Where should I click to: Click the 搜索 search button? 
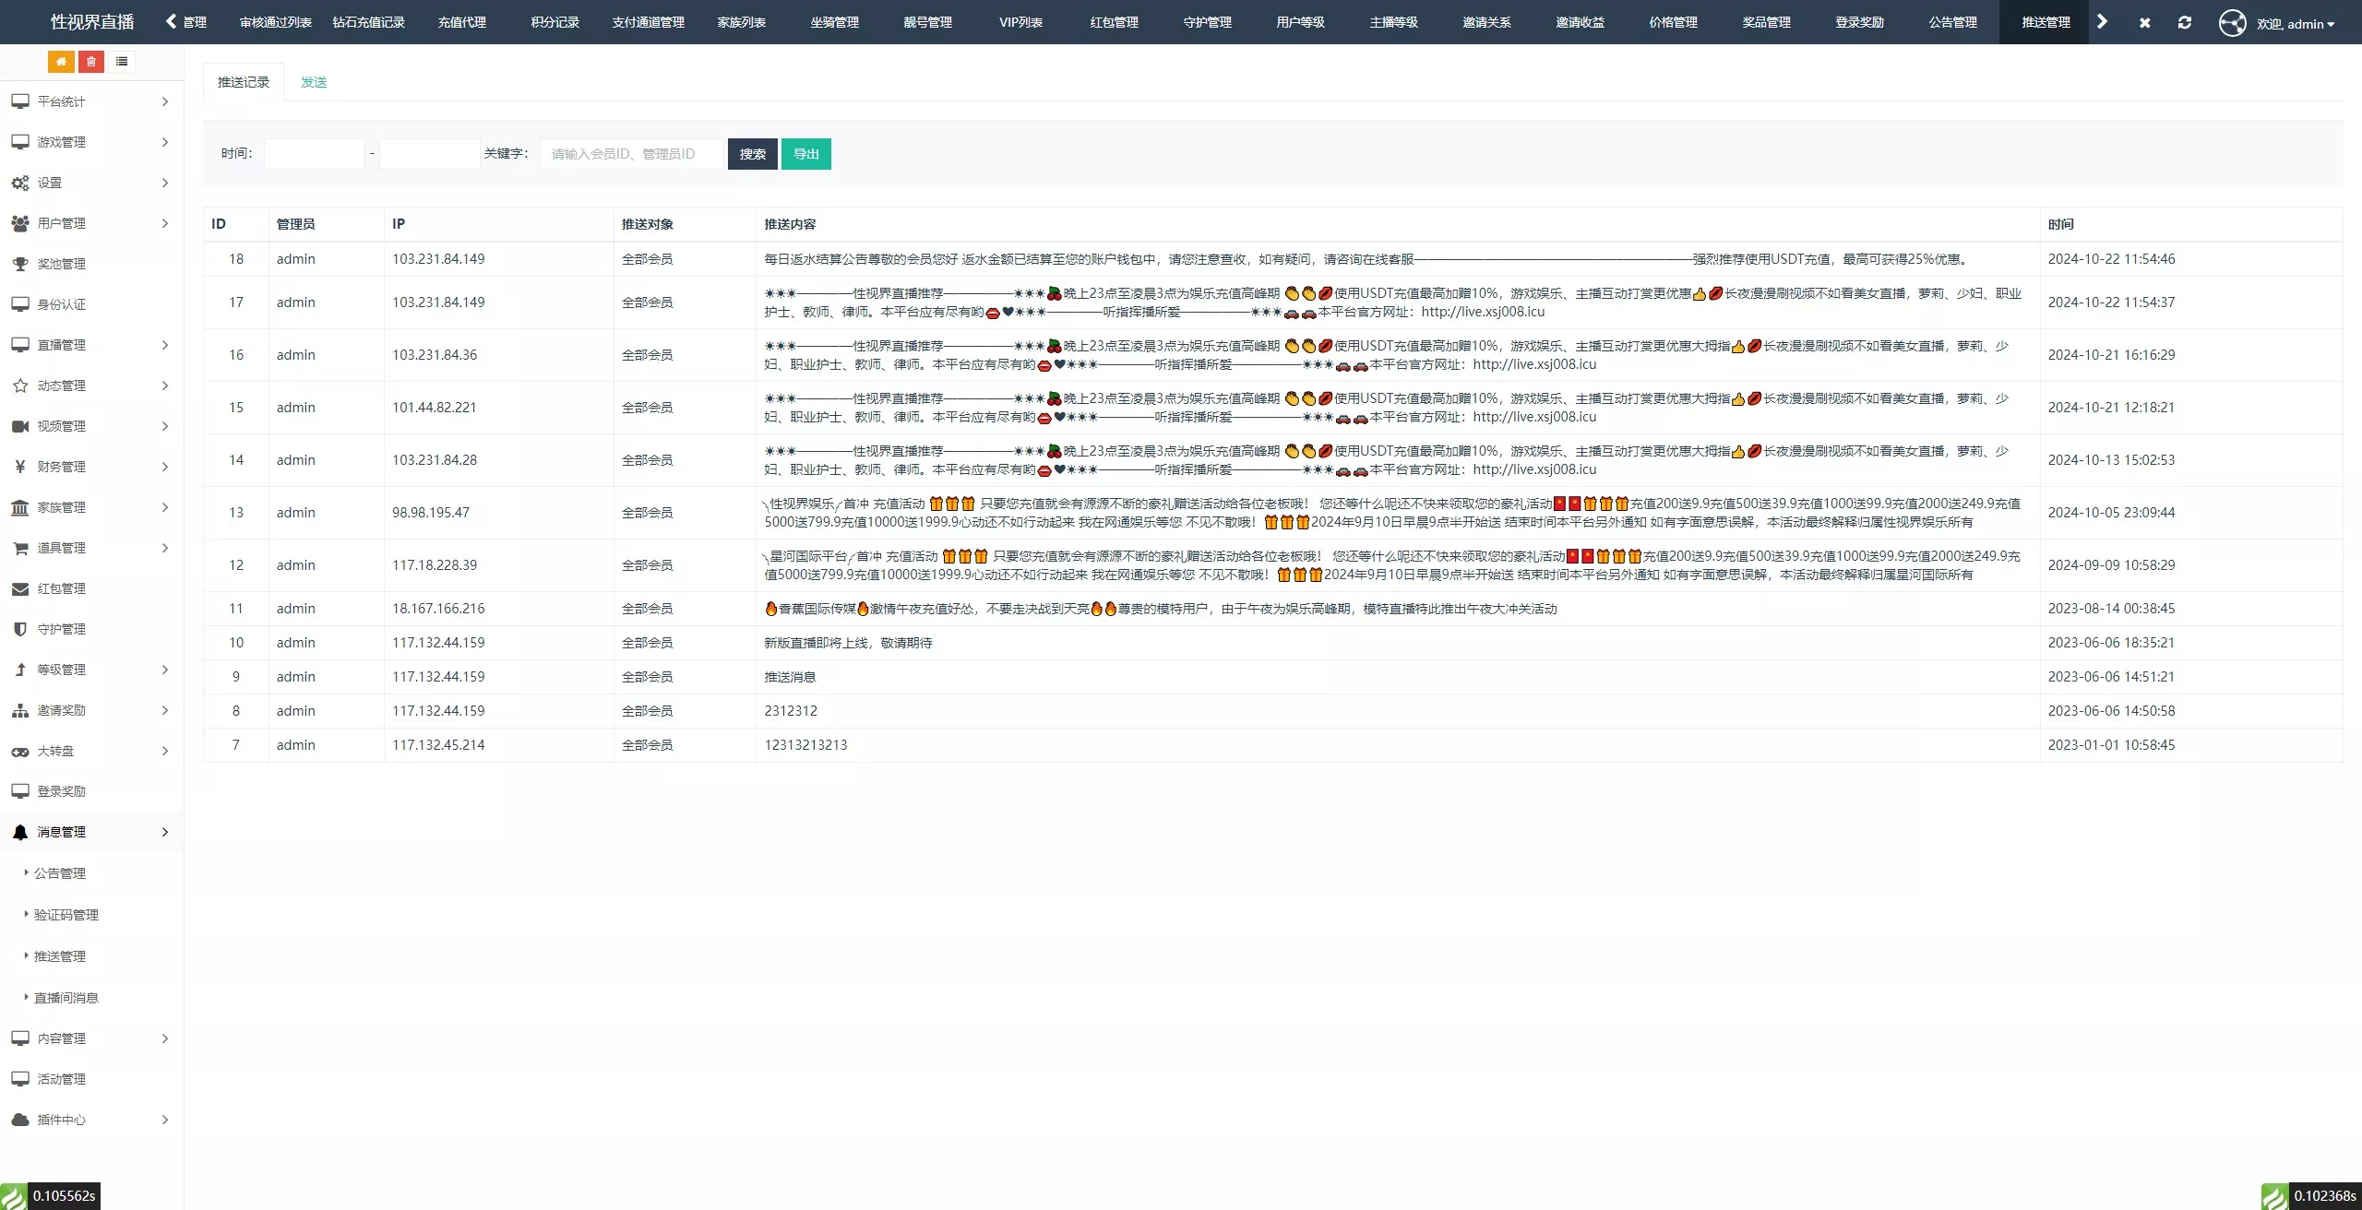[x=752, y=154]
